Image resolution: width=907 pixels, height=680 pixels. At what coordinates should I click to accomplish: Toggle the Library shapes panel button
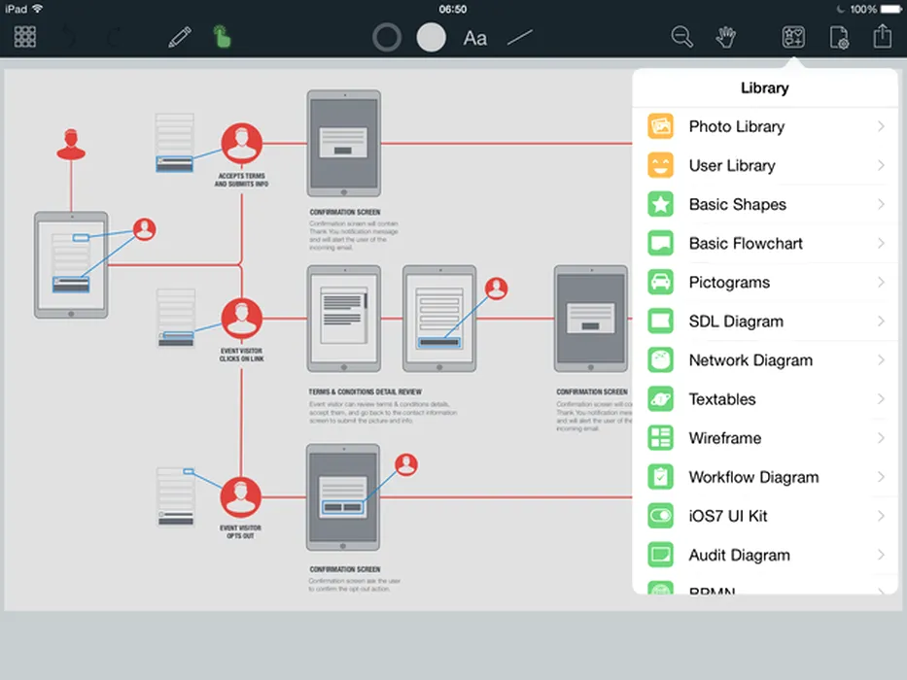[793, 37]
